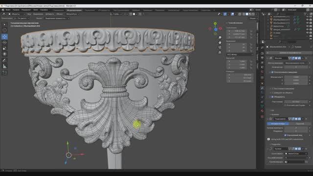Toggle First and Last Copies checkbox

coord(285,105)
